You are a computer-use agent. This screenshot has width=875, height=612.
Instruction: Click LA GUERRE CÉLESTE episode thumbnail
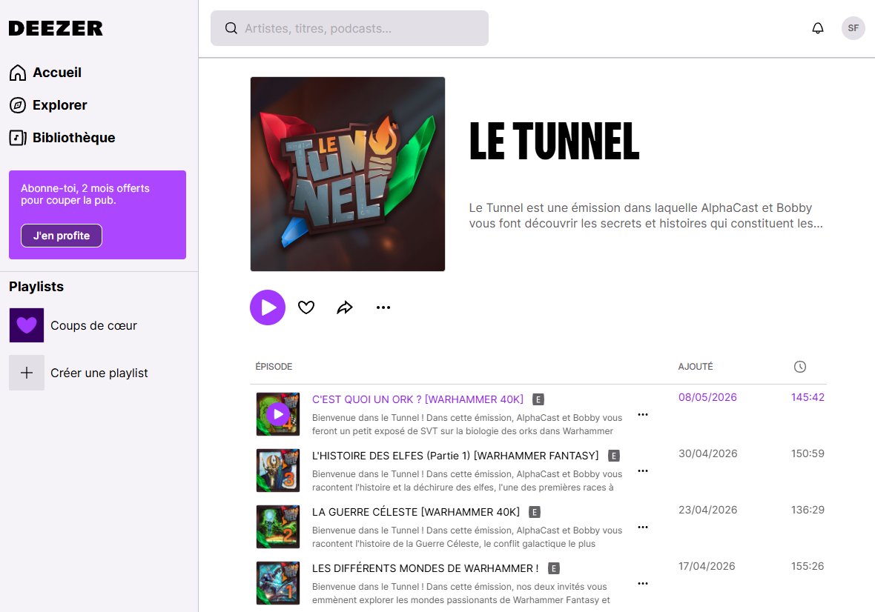tap(278, 527)
